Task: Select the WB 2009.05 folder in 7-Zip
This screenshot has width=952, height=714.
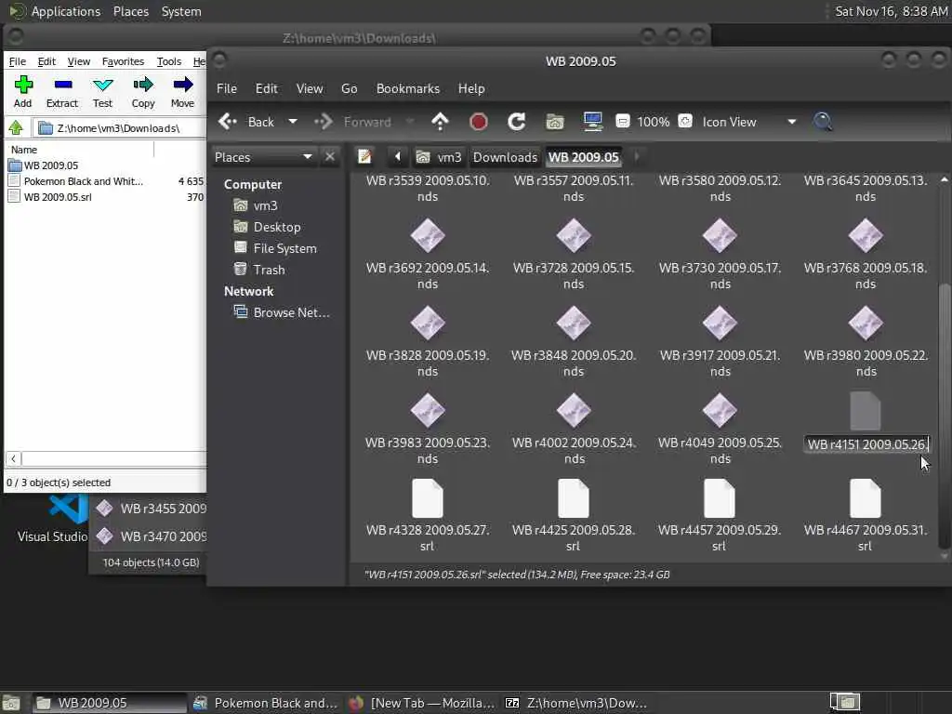Action: tap(51, 165)
